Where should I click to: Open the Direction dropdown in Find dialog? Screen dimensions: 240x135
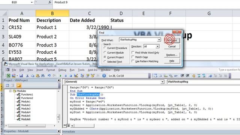[x=157, y=46]
